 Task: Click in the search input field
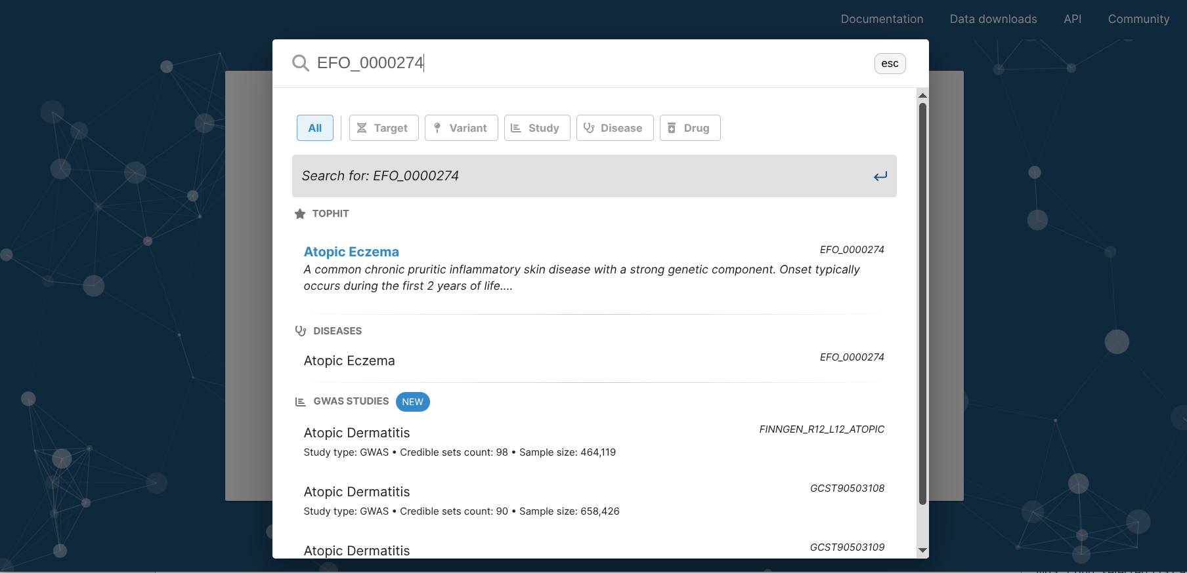coord(591,63)
